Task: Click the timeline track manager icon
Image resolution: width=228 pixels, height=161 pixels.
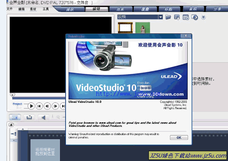Action: pos(14,134)
